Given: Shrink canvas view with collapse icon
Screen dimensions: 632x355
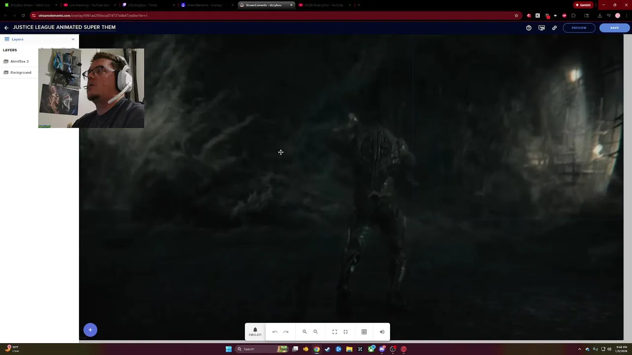Looking at the screenshot, I should pos(346,332).
